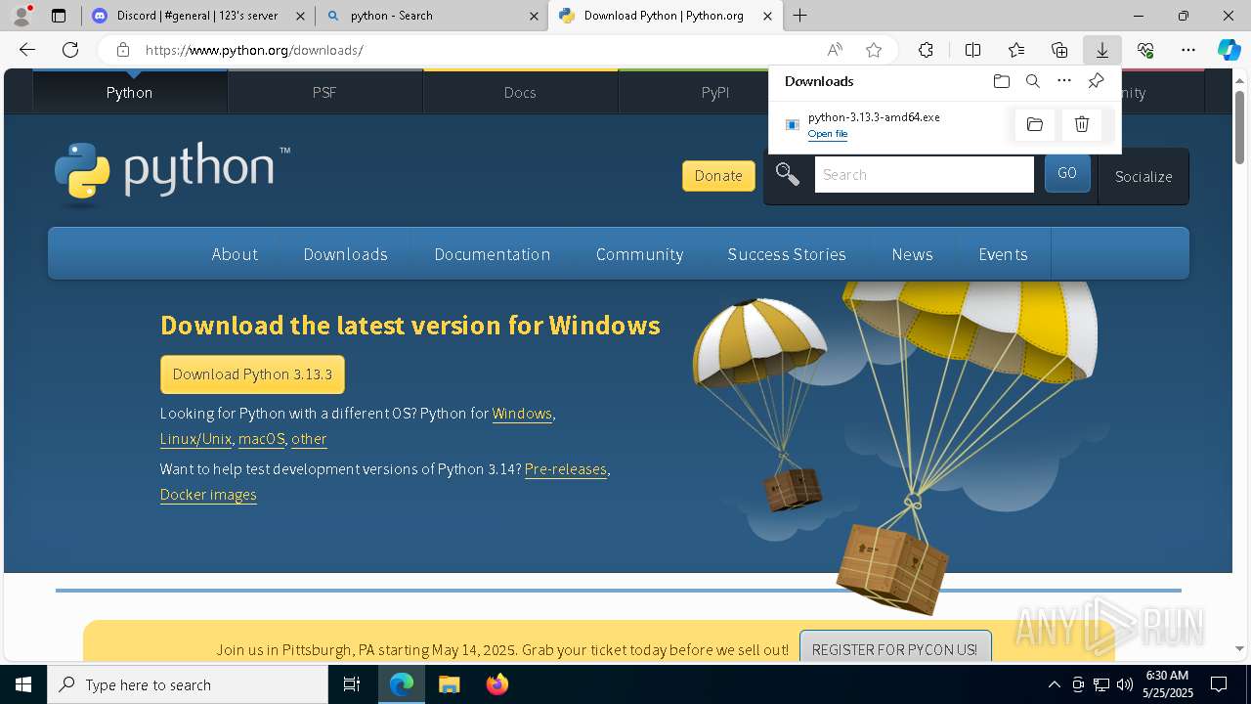This screenshot has width=1251, height=704.
Task: Open the Extensions puzzle icon
Action: [926, 50]
